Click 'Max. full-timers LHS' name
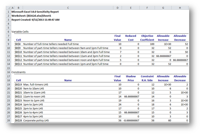 pos(36,84)
